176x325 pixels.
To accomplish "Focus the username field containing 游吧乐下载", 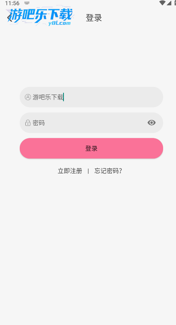I will [x=91, y=97].
